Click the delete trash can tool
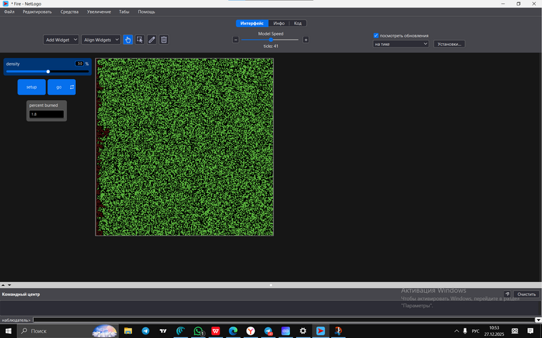 tap(164, 40)
